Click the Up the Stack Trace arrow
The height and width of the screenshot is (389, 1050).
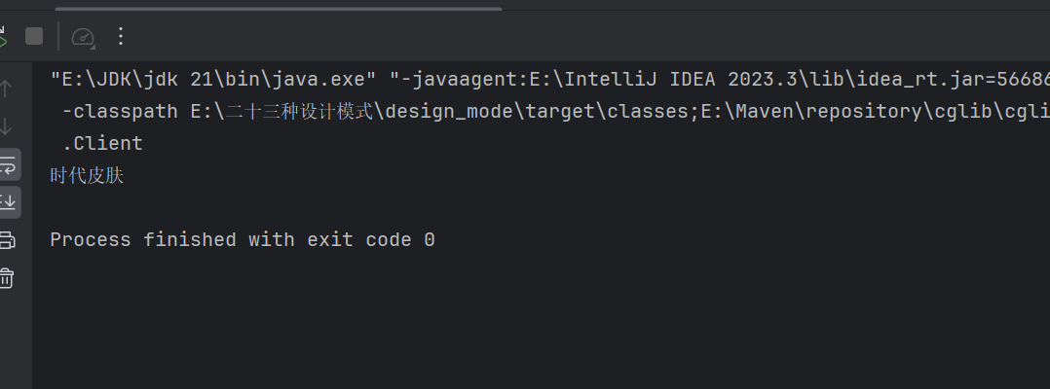[6, 88]
